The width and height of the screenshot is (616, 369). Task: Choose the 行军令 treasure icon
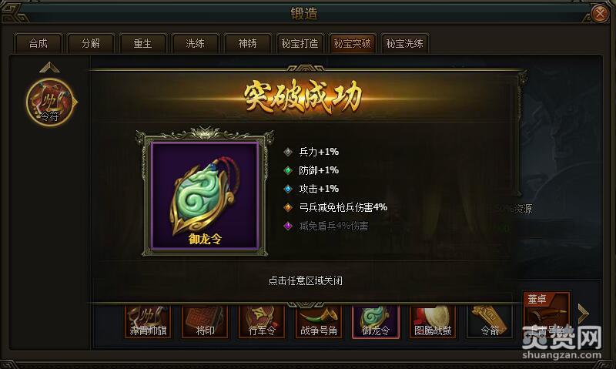click(x=262, y=321)
